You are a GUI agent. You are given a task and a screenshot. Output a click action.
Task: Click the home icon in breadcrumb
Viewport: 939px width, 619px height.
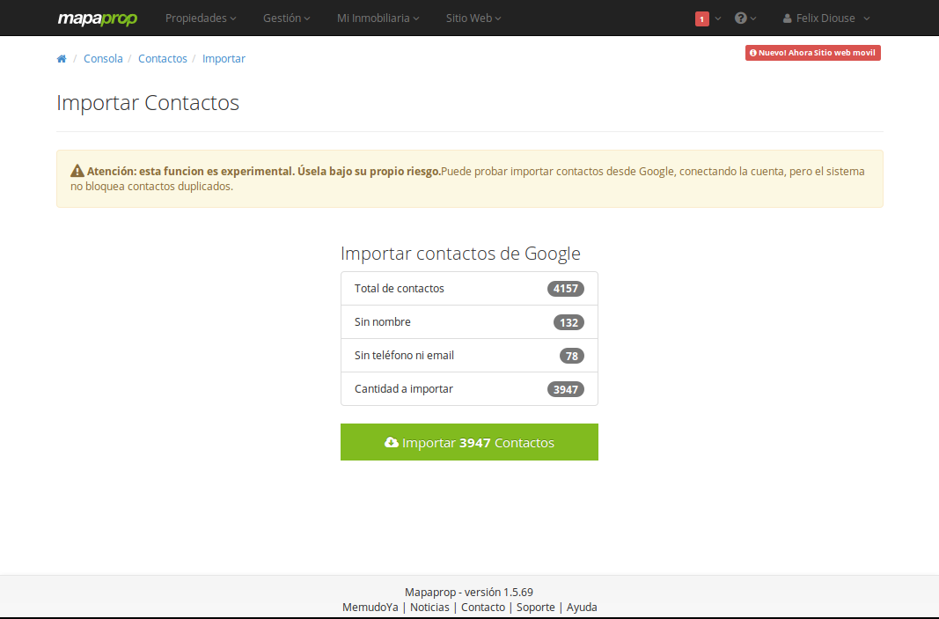pyautogui.click(x=61, y=59)
